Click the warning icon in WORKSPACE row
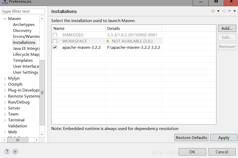The height and width of the screenshot is (158, 238). pos(108,41)
